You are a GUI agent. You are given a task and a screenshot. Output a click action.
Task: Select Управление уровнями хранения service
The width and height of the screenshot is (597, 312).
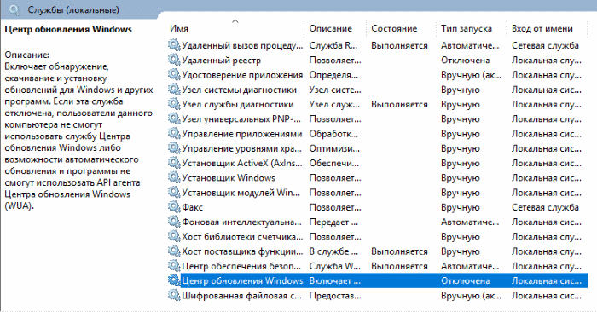(241, 148)
